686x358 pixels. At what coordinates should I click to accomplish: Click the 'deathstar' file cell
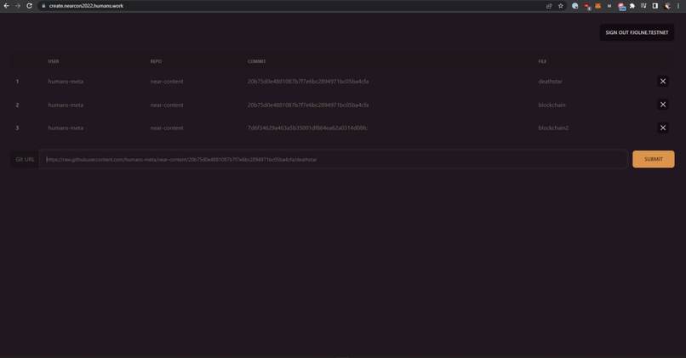coord(550,82)
